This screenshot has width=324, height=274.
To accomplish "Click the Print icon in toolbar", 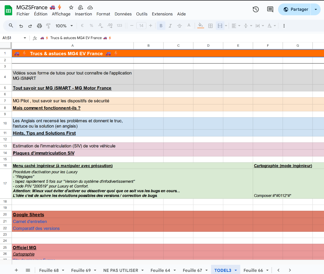I will [39, 26].
